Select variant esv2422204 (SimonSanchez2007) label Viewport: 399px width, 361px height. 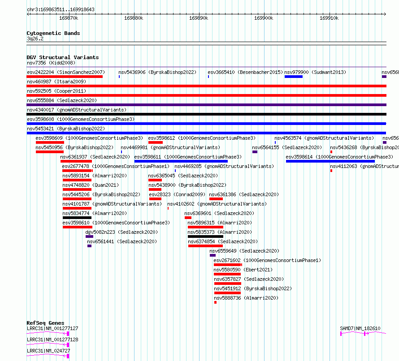(66, 72)
